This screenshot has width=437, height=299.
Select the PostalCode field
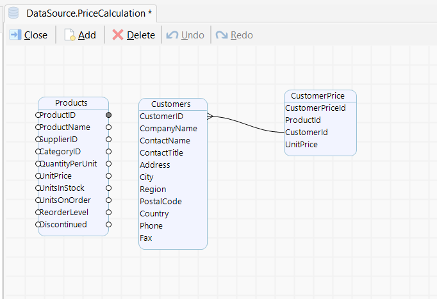tap(161, 201)
